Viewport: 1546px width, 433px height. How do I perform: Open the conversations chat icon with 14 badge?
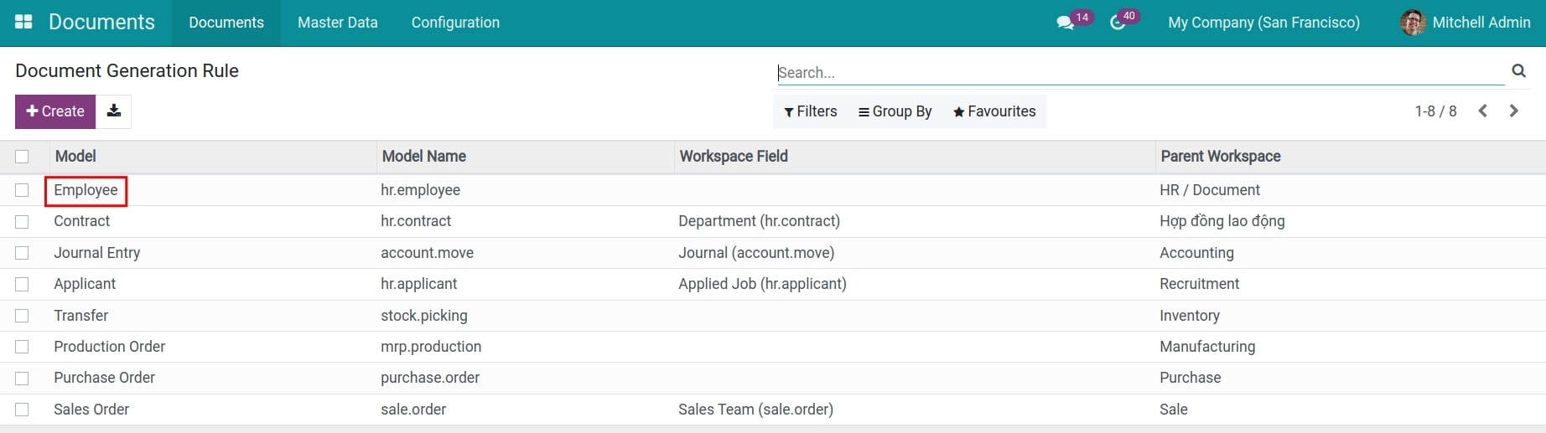1066,23
